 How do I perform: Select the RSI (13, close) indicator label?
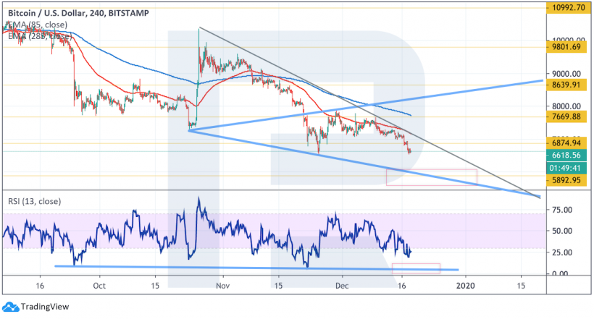tap(35, 201)
